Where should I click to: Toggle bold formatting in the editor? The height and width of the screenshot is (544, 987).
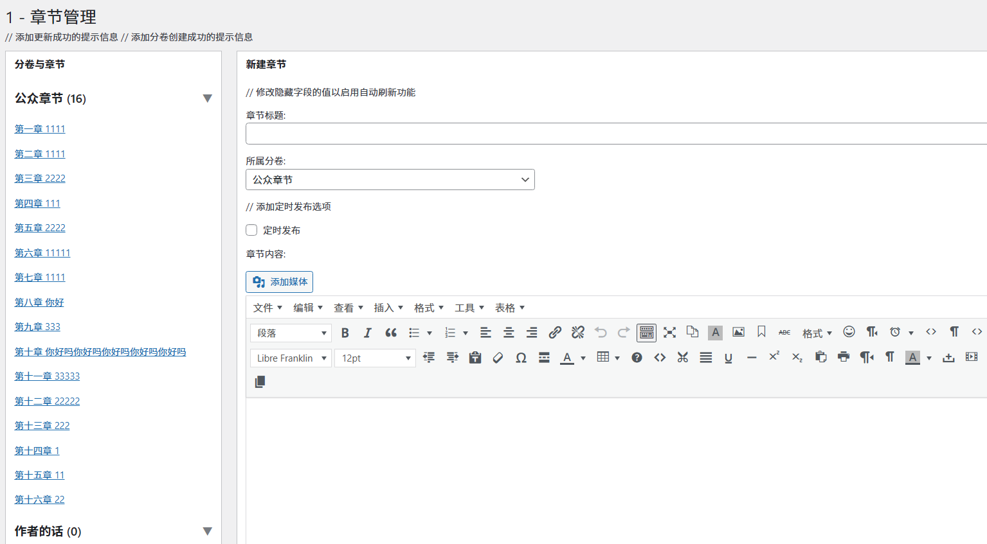tap(345, 333)
